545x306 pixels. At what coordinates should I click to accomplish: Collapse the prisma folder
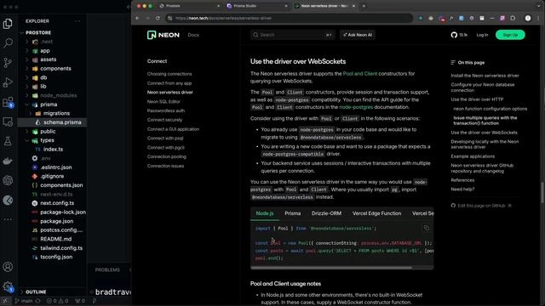pyautogui.click(x=49, y=105)
